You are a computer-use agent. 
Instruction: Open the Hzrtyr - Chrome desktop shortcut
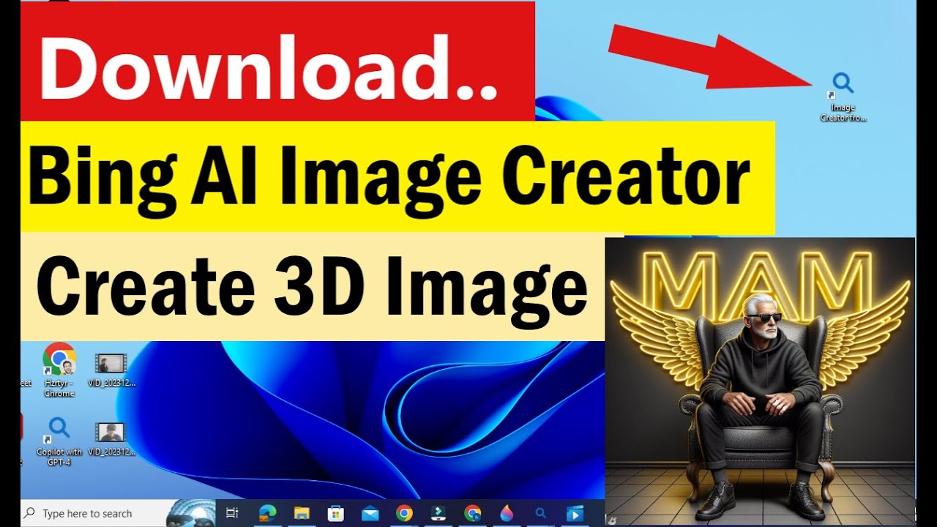click(59, 370)
